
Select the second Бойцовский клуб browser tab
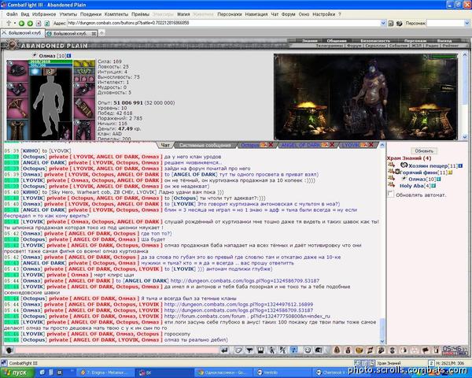[x=70, y=34]
